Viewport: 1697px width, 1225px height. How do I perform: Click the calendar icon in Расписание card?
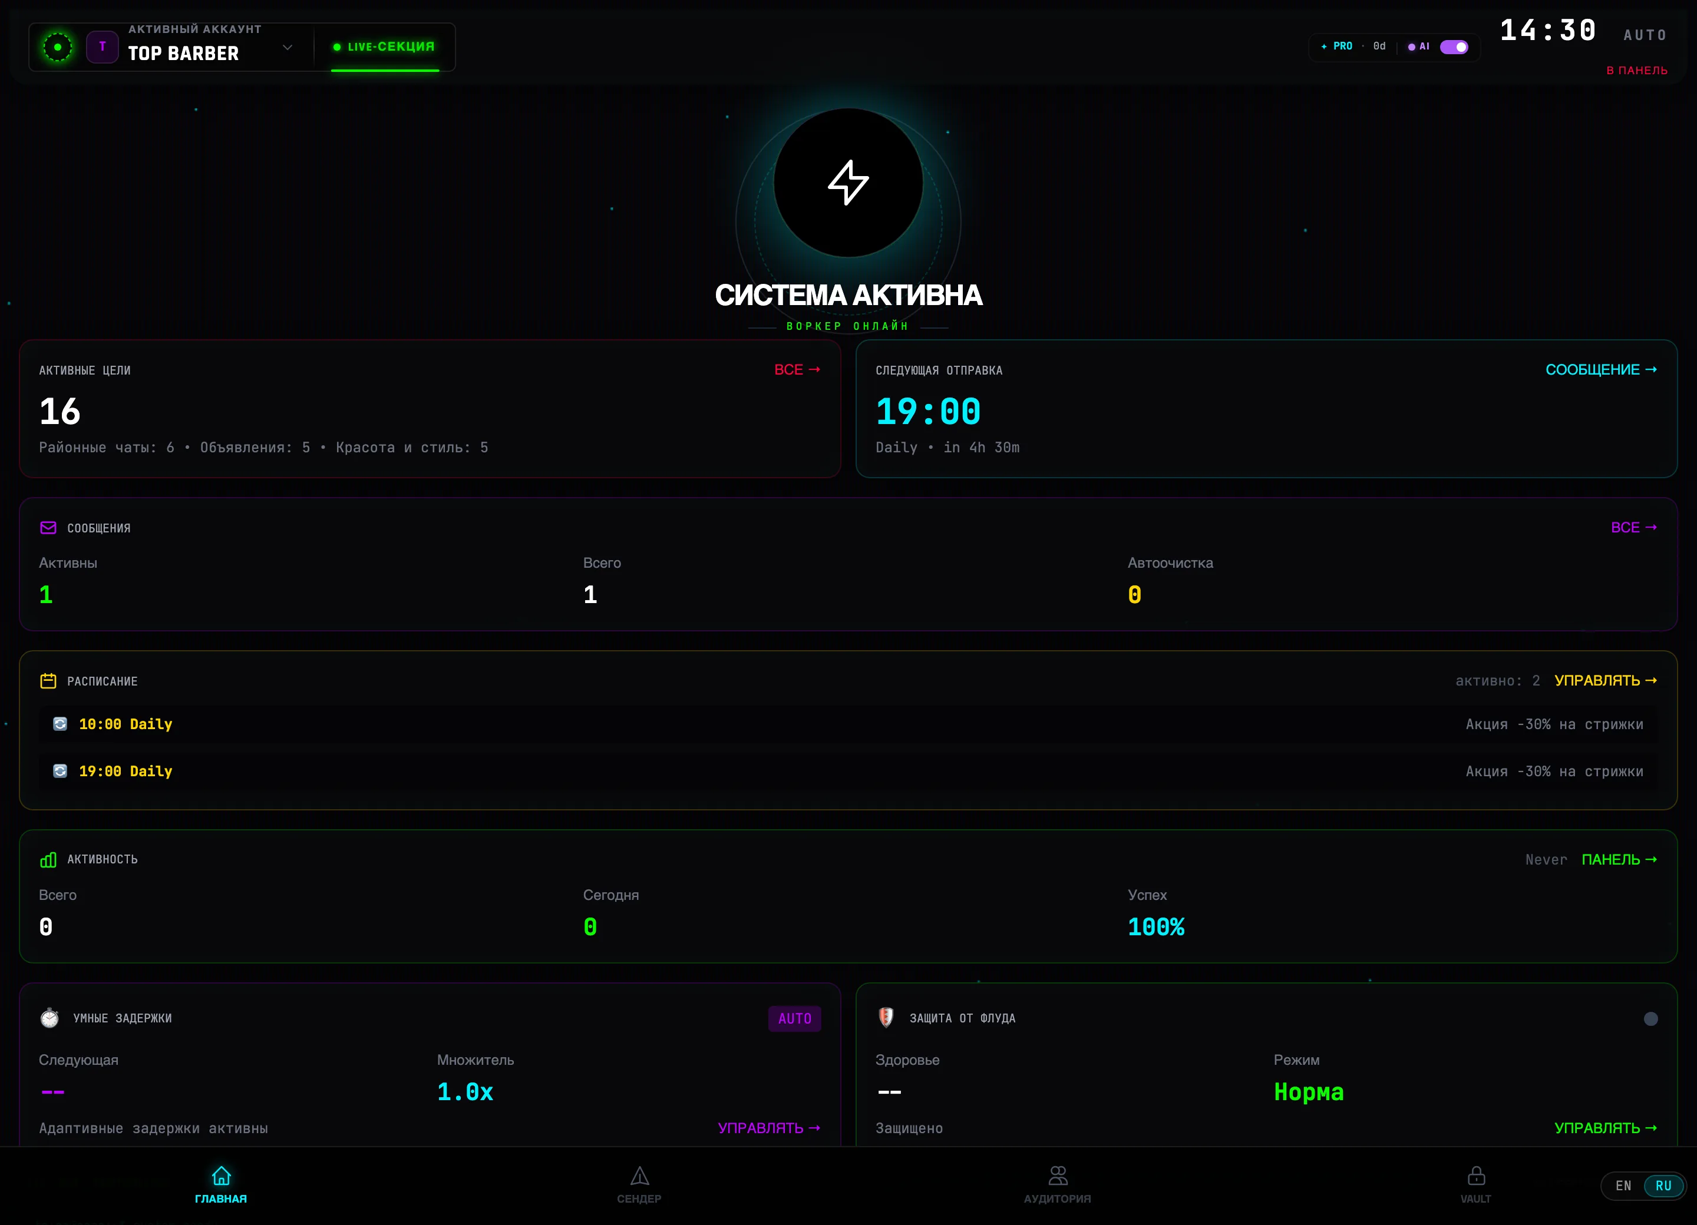(49, 681)
